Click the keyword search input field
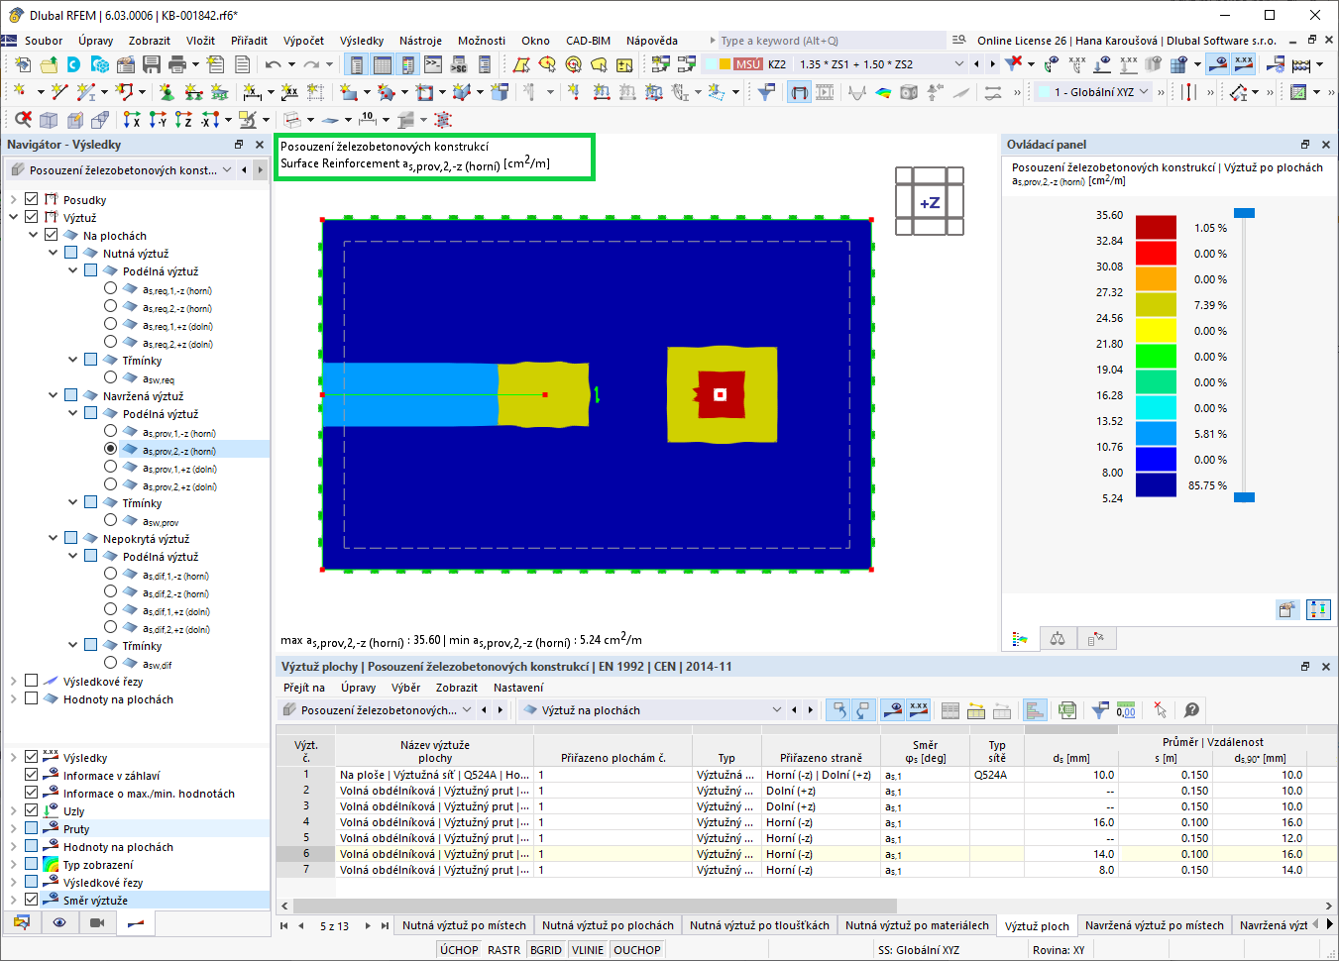This screenshot has height=961, width=1339. click(x=831, y=41)
